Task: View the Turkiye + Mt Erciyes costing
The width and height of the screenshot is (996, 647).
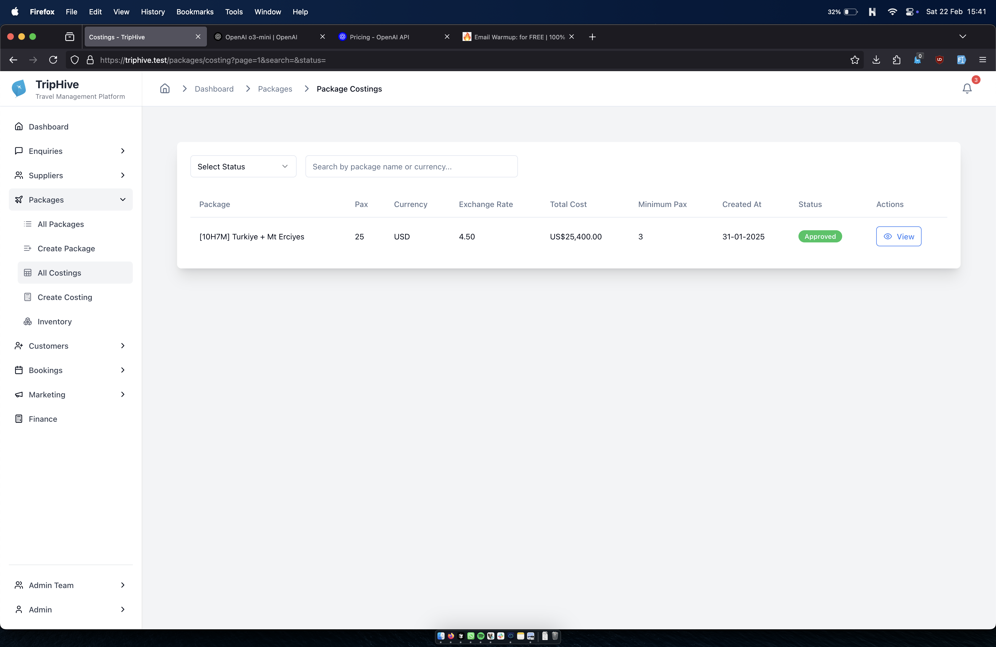Action: tap(899, 236)
